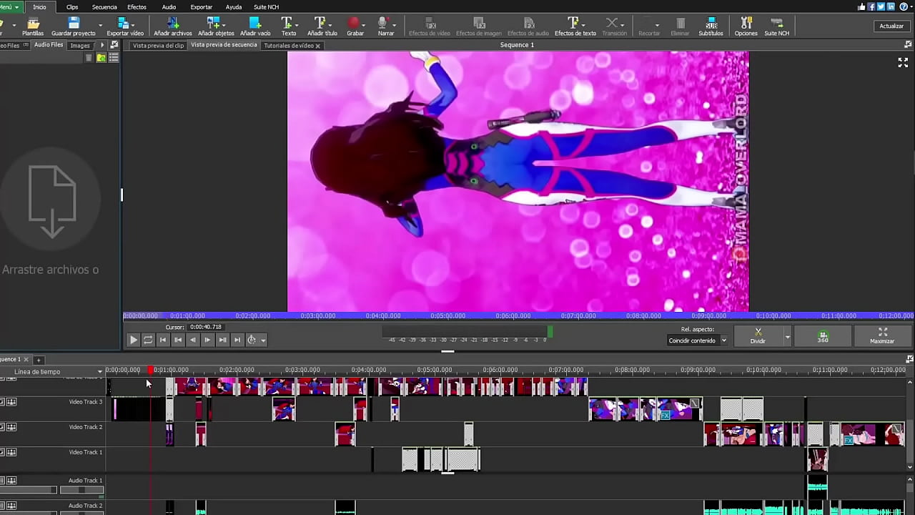The width and height of the screenshot is (915, 515).
Task: Click Añadir objetos toolbar icon
Action: [x=213, y=23]
